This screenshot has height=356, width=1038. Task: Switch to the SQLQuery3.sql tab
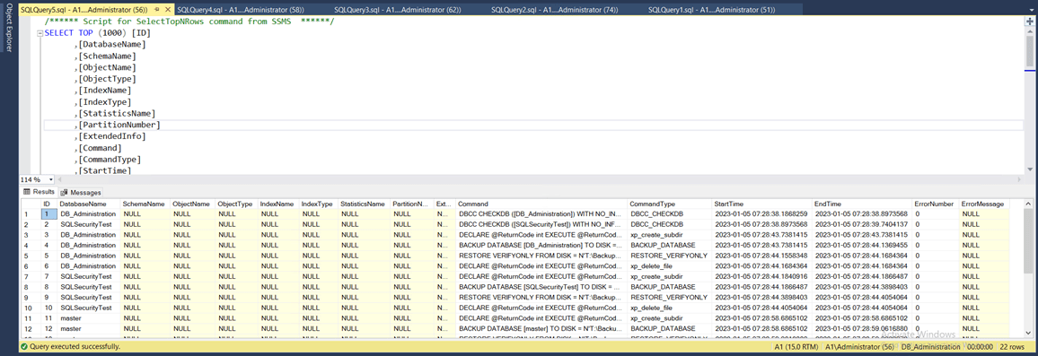click(x=398, y=11)
